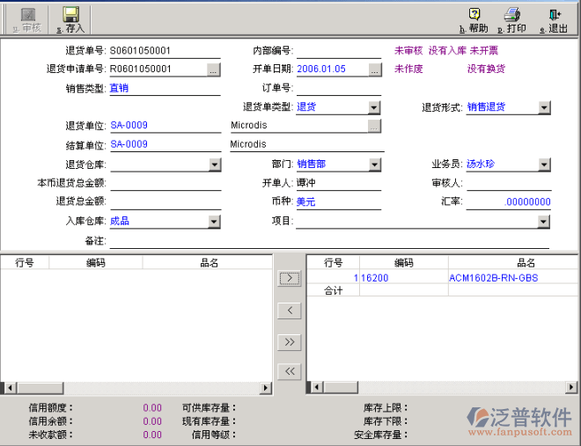Select row with code 16200 in right table

pyautogui.click(x=403, y=278)
